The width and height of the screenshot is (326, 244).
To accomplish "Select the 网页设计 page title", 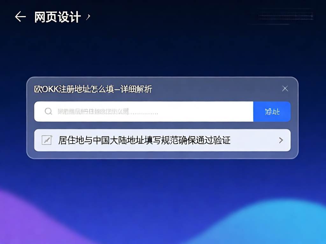I will (x=57, y=17).
